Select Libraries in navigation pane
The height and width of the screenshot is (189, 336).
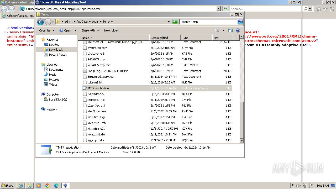tap(52, 65)
